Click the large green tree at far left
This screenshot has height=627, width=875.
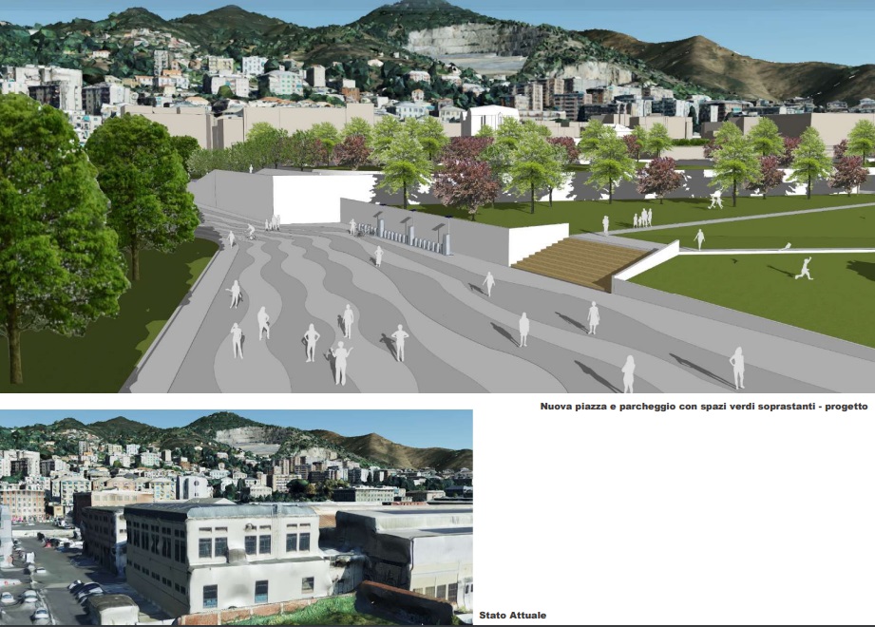point(48,218)
